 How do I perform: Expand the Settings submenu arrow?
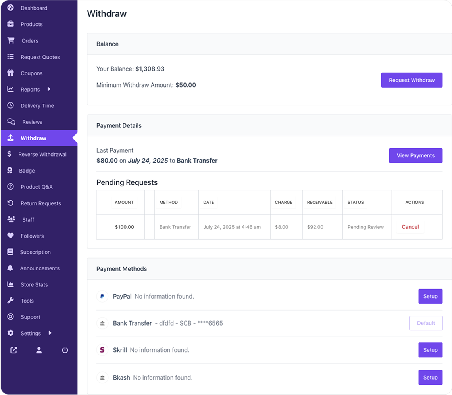tap(50, 333)
